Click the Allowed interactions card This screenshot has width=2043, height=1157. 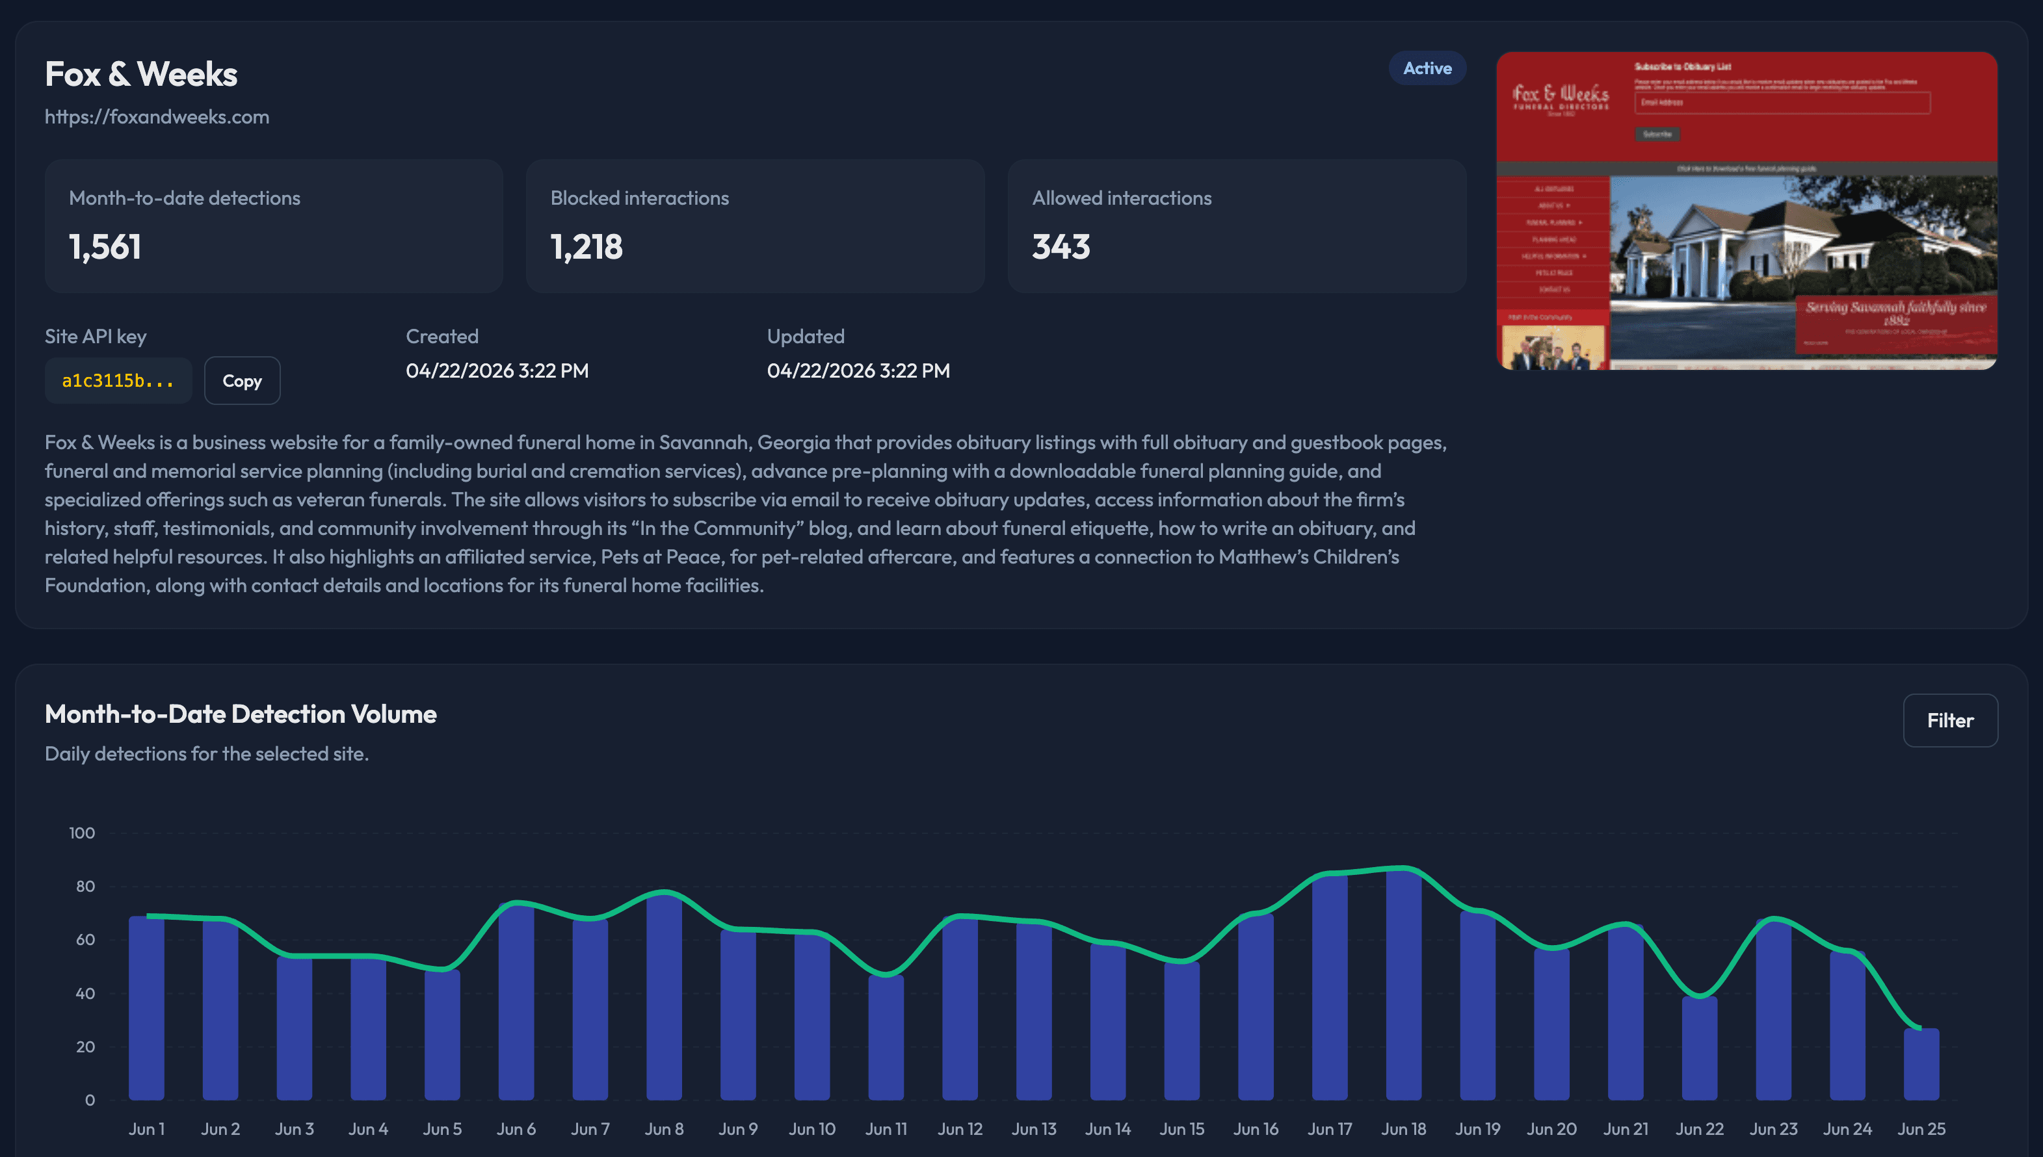[1237, 226]
